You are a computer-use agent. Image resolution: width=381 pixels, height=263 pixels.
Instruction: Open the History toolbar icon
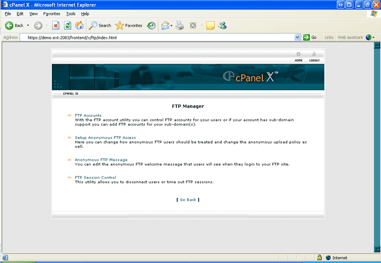point(151,25)
